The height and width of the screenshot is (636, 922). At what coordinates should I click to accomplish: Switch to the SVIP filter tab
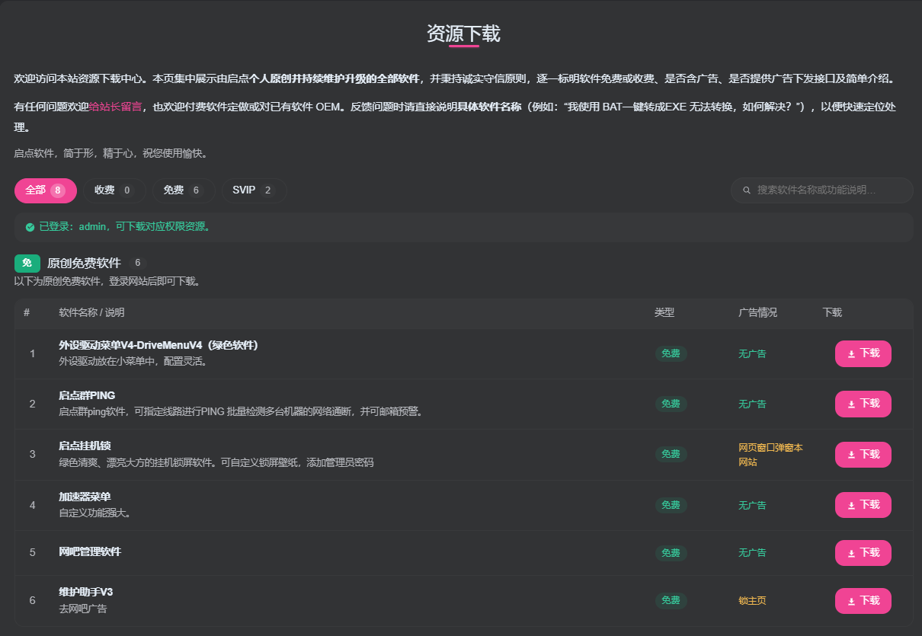pyautogui.click(x=255, y=190)
